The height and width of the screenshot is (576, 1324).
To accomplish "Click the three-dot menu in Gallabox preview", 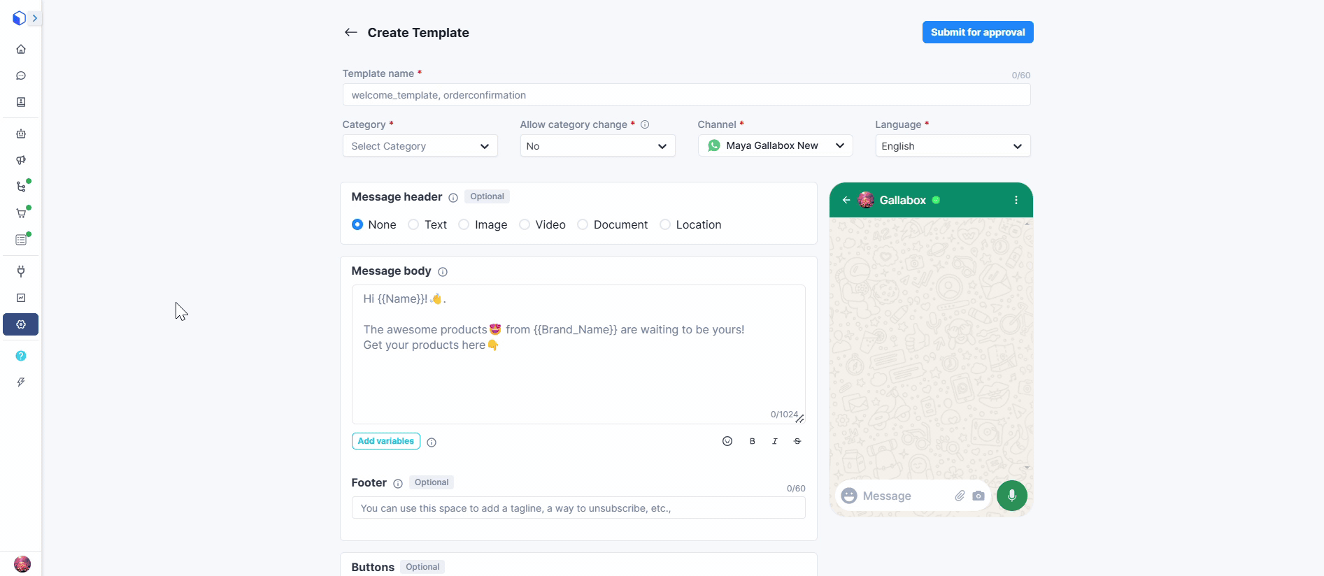I will coord(1016,200).
